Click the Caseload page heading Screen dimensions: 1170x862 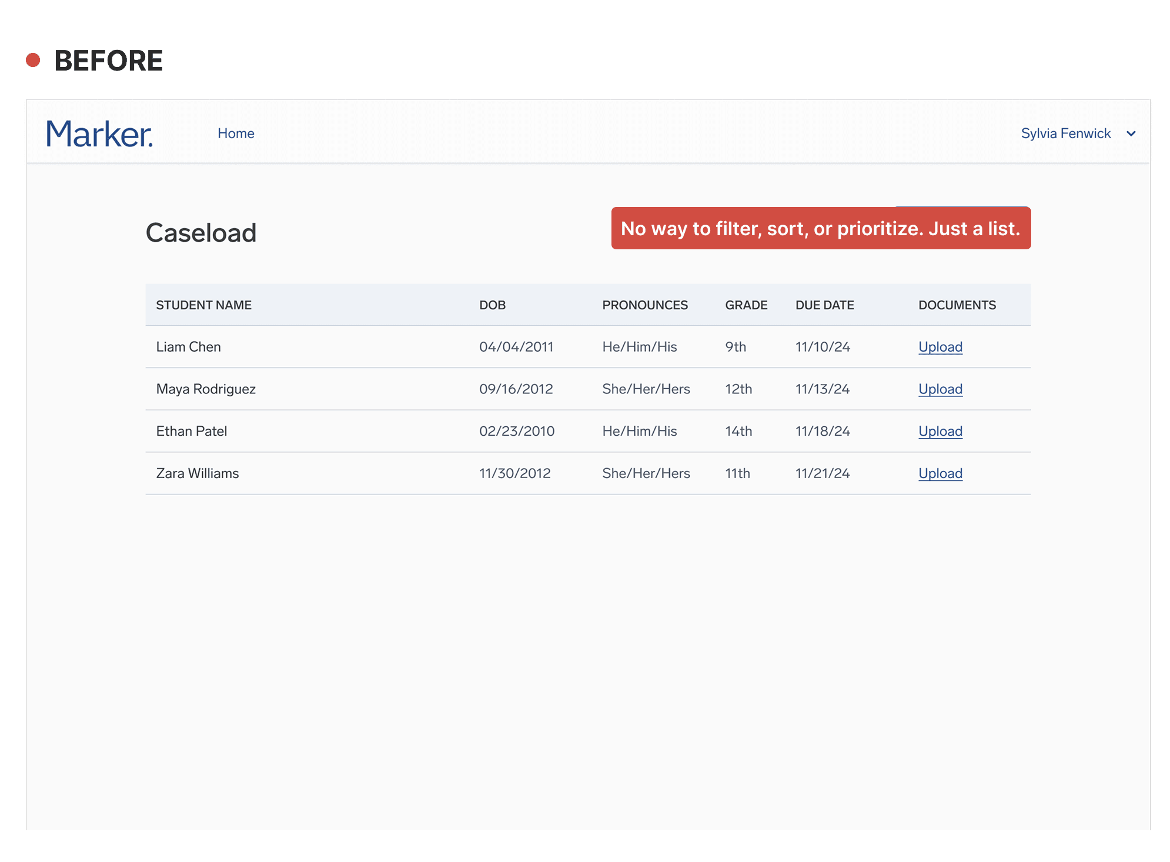(x=201, y=233)
